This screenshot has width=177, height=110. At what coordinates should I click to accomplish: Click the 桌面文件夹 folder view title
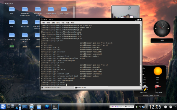click(9, 4)
